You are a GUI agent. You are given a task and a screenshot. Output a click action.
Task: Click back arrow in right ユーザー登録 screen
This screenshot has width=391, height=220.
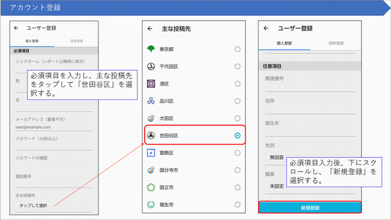(x=266, y=28)
